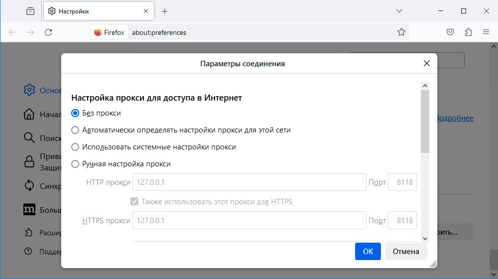Screen dimensions: 498x279
Task: Click the HTTP proxy port field
Action: pos(402,182)
